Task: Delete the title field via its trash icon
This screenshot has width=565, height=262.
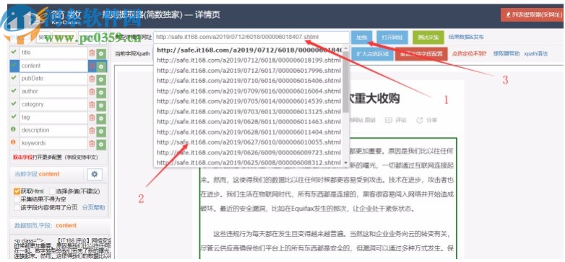Action: [x=92, y=53]
